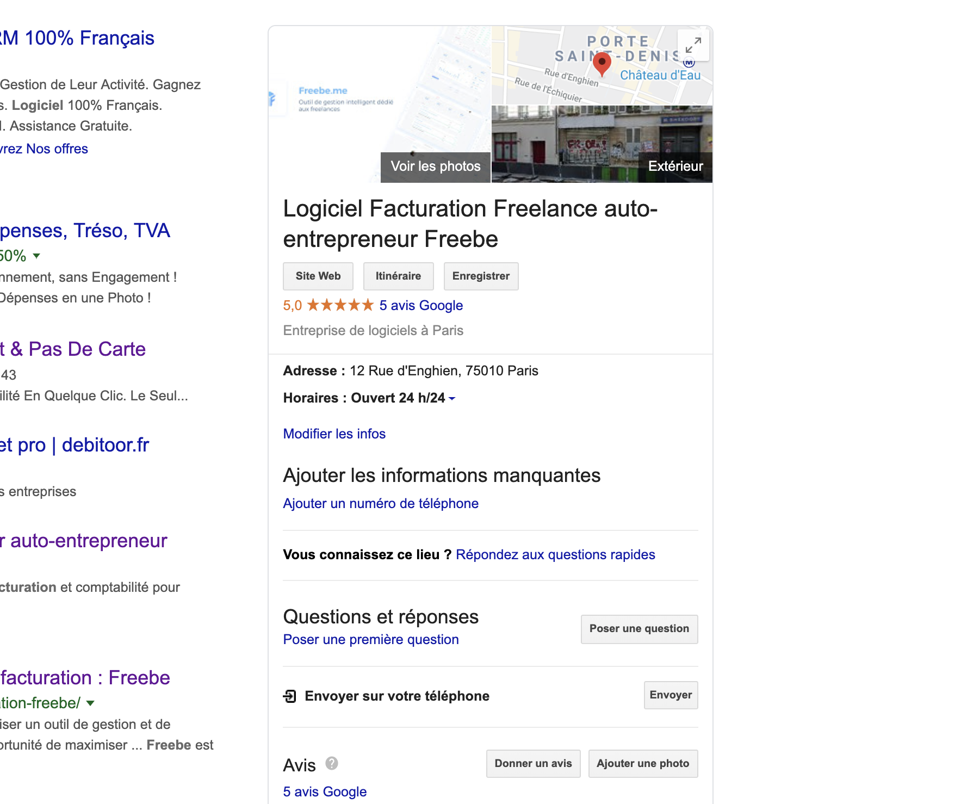Open the 5 avis Google link near rating
Image resolution: width=967 pixels, height=804 pixels.
coord(421,306)
